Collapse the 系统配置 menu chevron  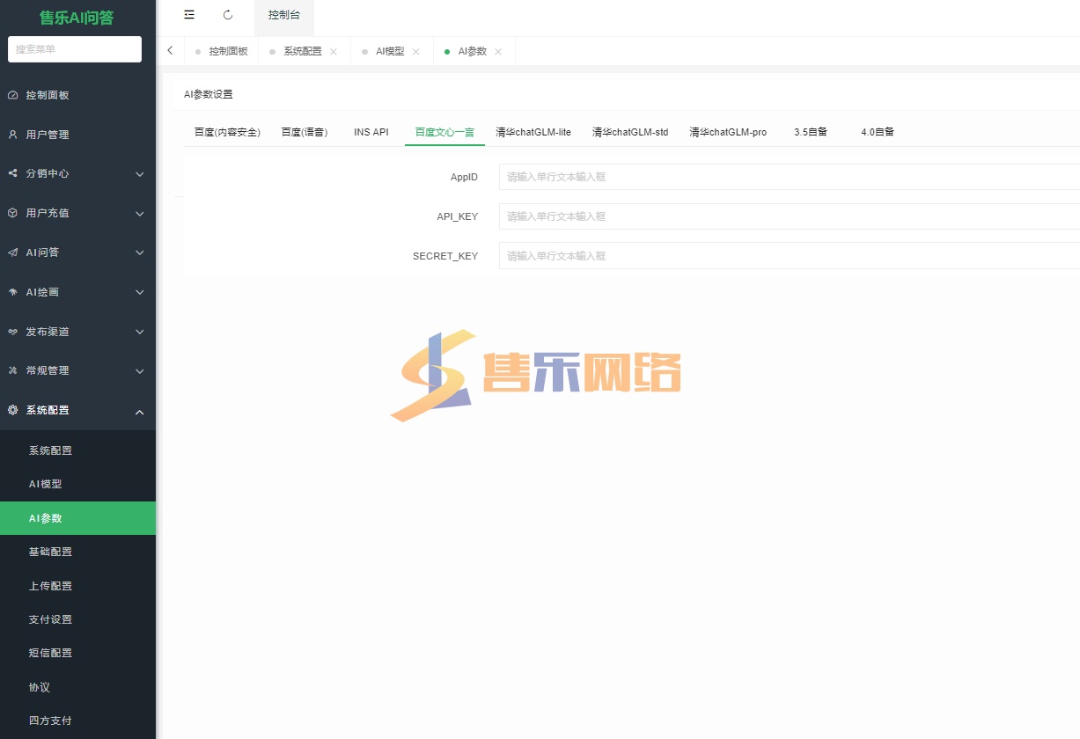coord(139,411)
